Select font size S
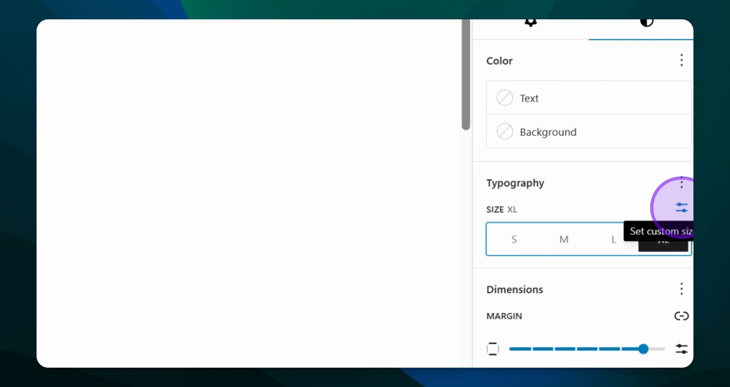Viewport: 730px width, 387px height. pyautogui.click(x=514, y=239)
